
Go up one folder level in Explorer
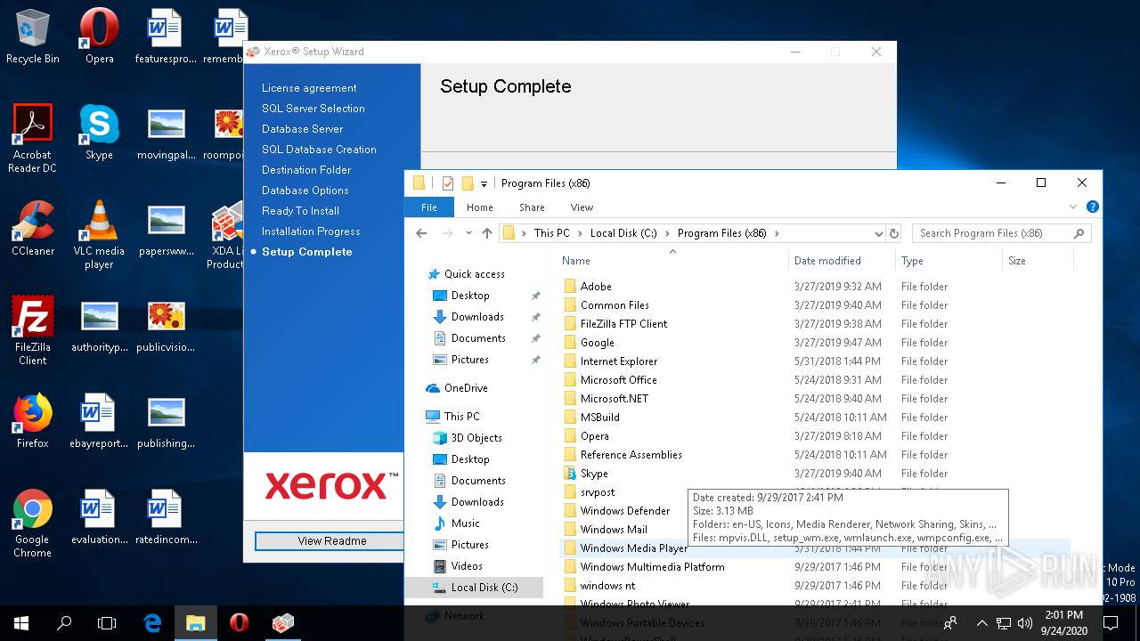click(x=486, y=233)
